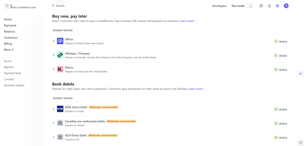This screenshot has width=304, height=146.
Task: Click the purple create plus button
Action: click(x=286, y=6)
